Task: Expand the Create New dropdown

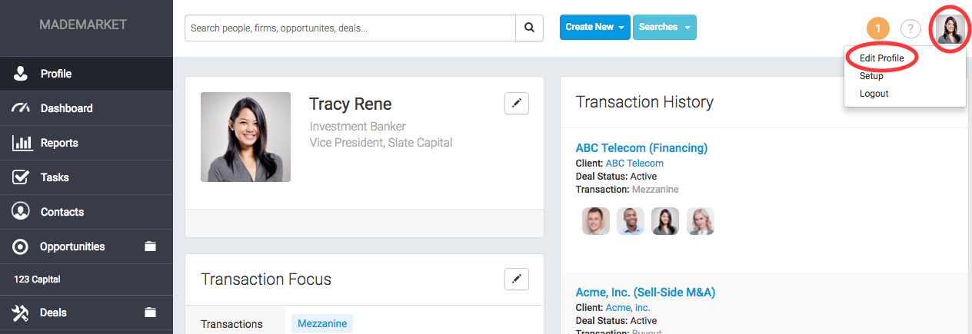Action: (x=594, y=27)
